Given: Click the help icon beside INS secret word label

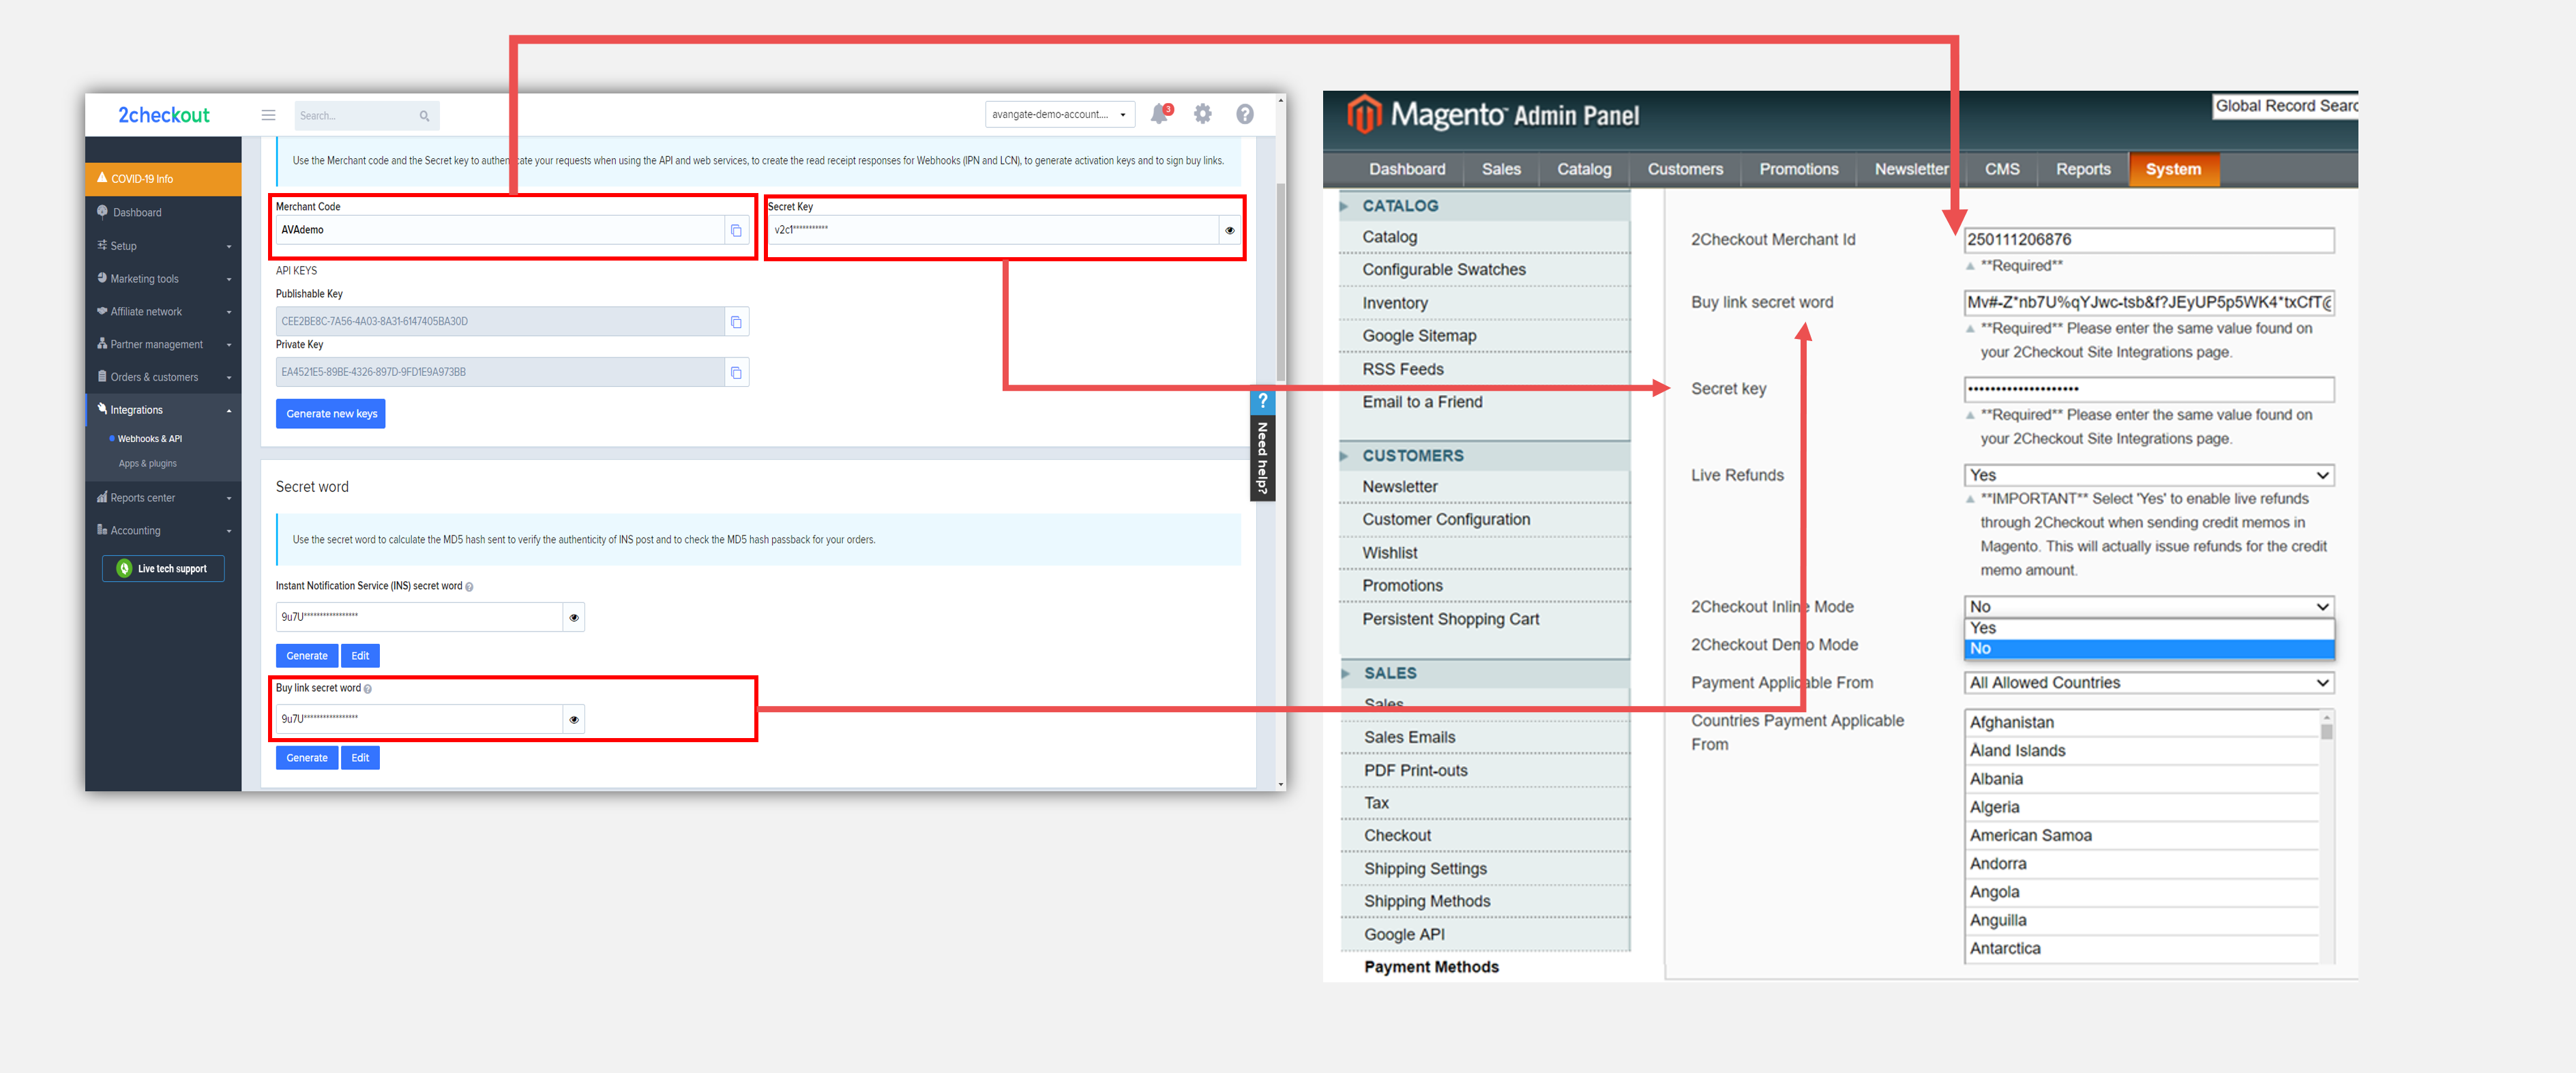Looking at the screenshot, I should click(x=469, y=587).
